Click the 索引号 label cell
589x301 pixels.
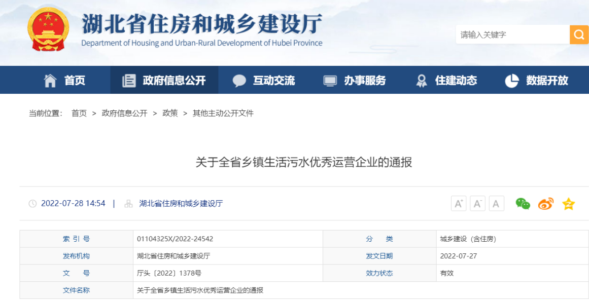(76, 239)
